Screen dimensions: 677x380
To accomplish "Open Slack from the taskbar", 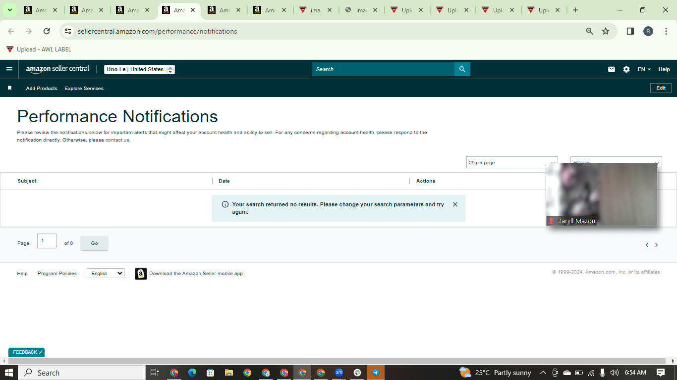I will (x=357, y=373).
